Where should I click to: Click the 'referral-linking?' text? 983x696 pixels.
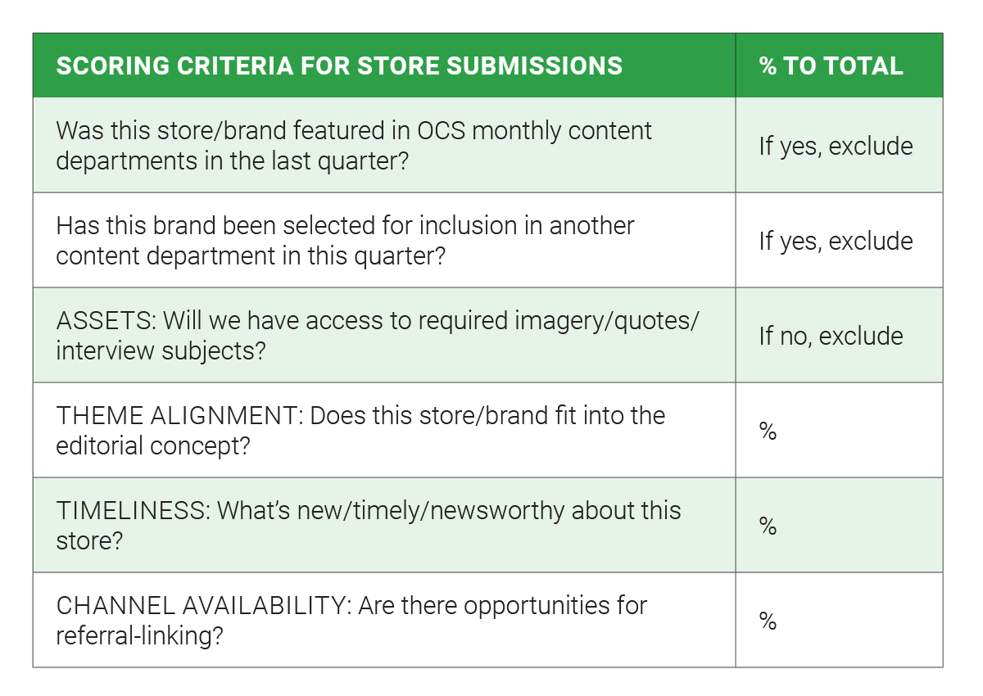click(139, 635)
